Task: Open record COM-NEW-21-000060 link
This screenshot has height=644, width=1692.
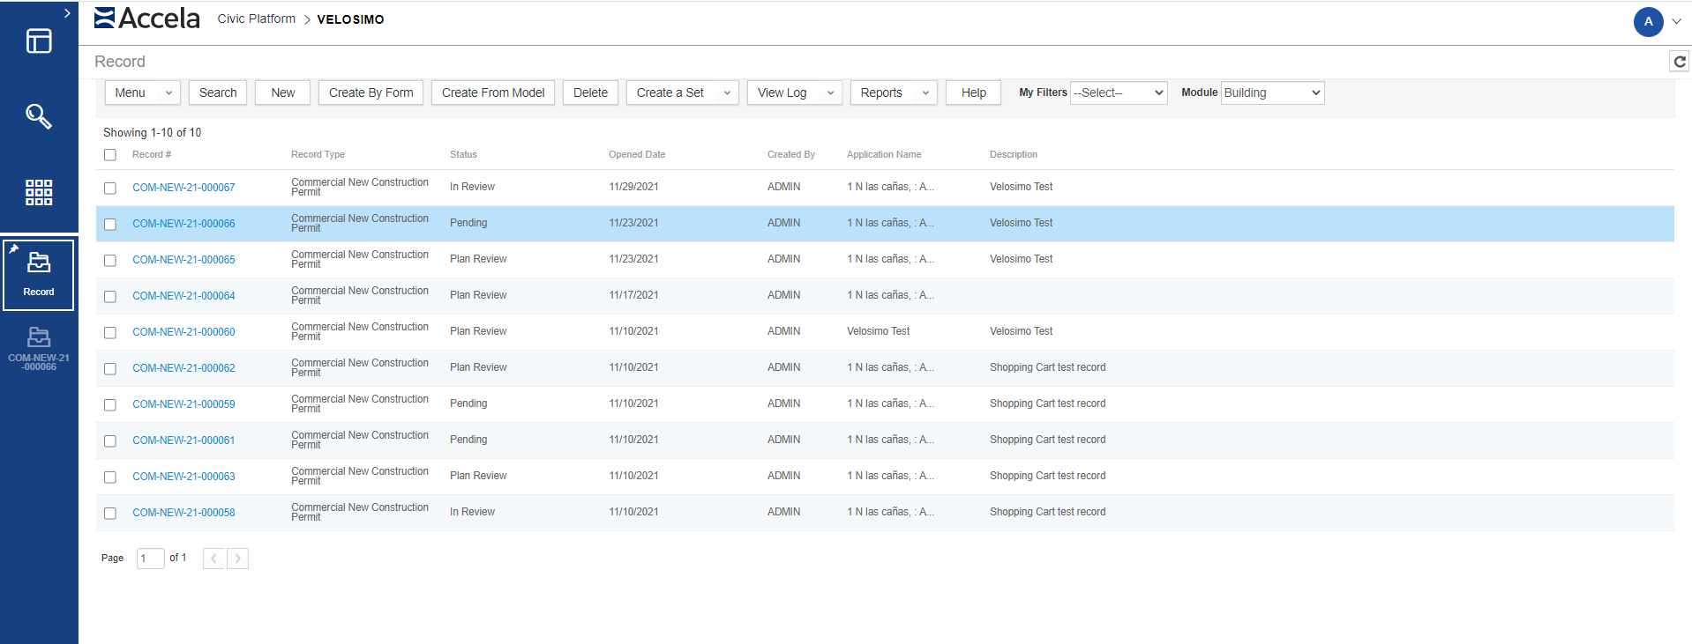Action: point(183,332)
